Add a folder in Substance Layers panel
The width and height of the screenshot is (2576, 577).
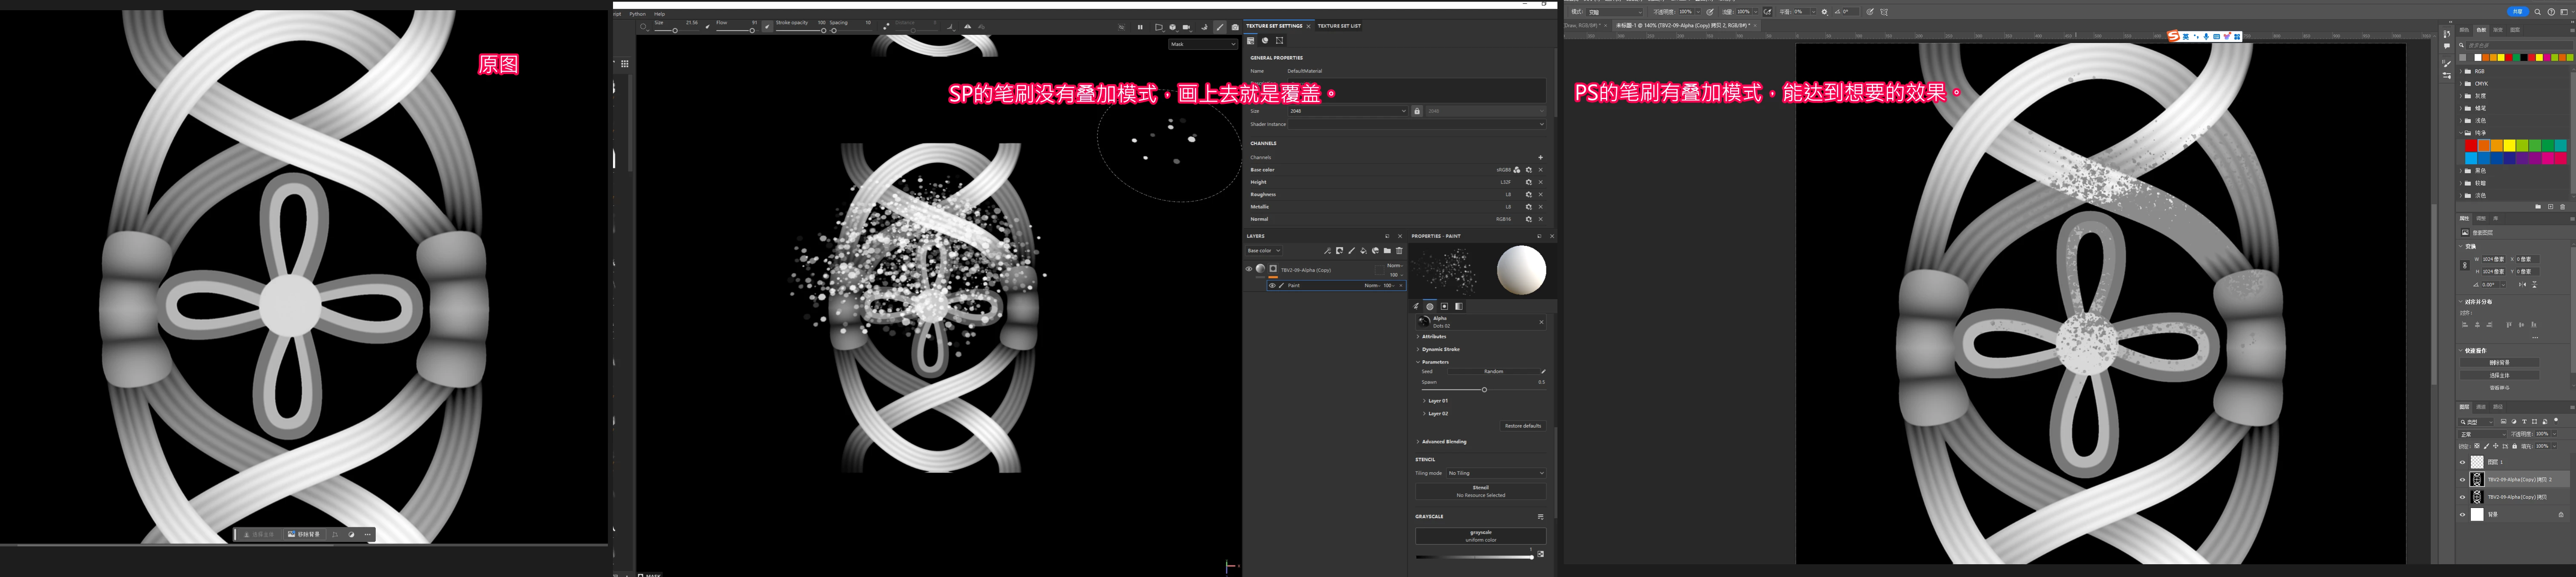(1387, 251)
